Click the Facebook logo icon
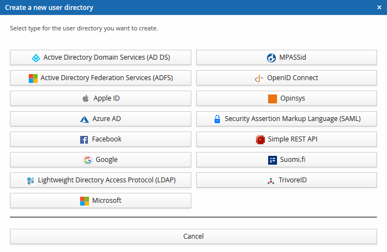The width and height of the screenshot is (387, 252). (x=84, y=140)
